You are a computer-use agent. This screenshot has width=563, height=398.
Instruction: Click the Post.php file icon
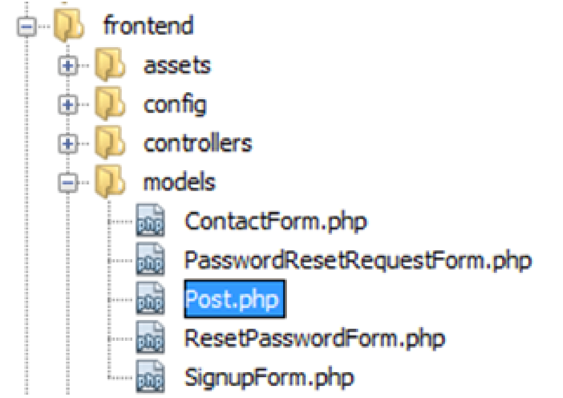150,299
